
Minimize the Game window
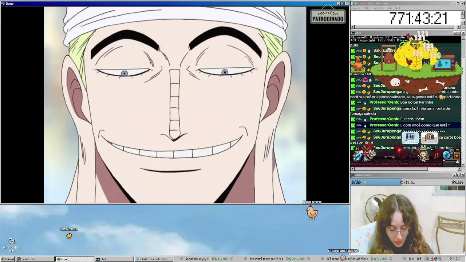[x=338, y=4]
